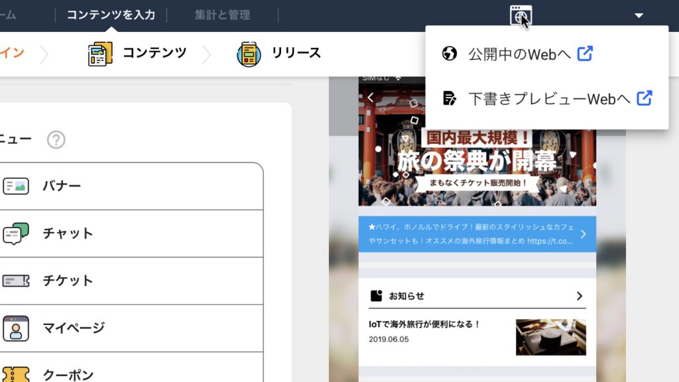The width and height of the screenshot is (679, 382).
Task: Click the 2019.06.05 article date
Action: point(389,339)
